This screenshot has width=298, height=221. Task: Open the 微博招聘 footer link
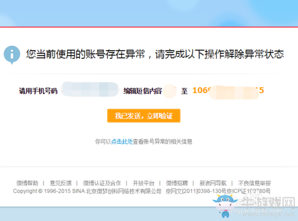pos(177,183)
